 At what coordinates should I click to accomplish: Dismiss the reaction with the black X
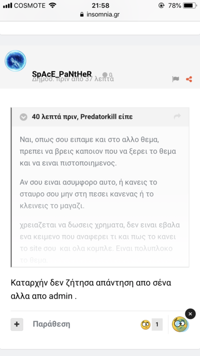190,314
